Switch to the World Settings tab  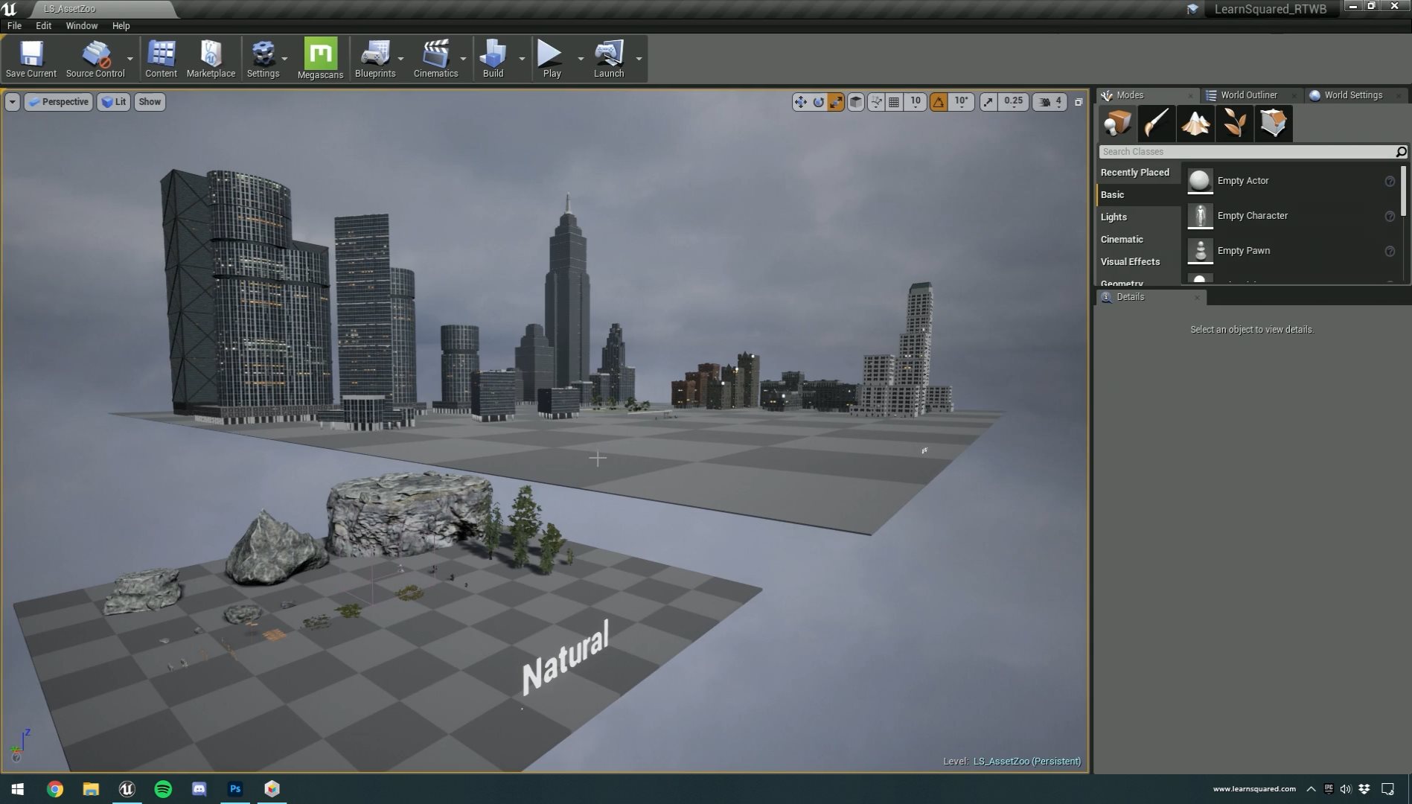pyautogui.click(x=1352, y=95)
